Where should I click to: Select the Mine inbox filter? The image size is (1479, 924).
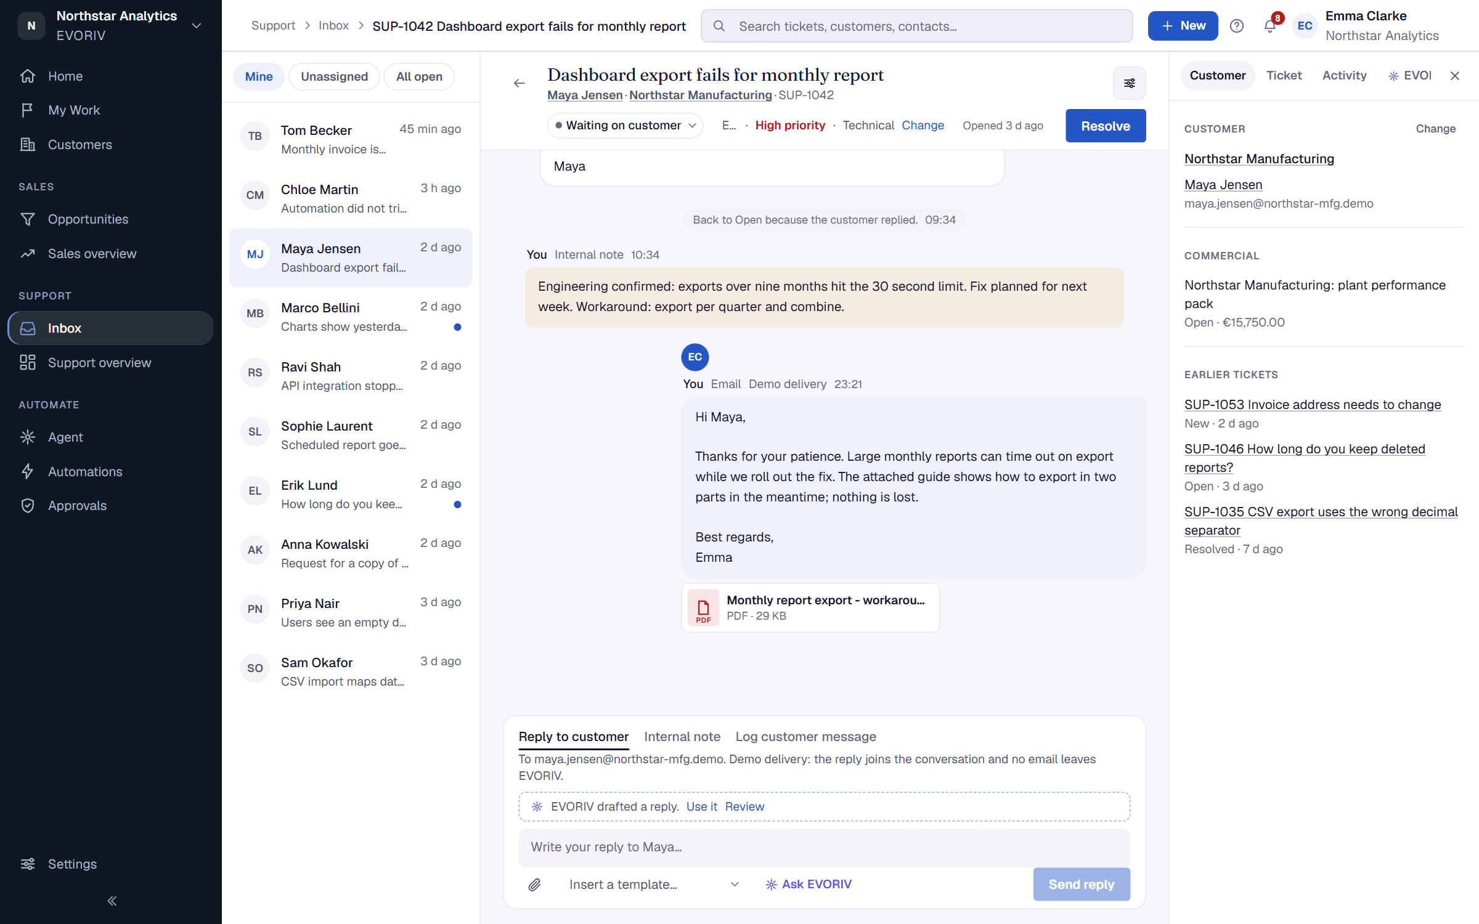(259, 76)
